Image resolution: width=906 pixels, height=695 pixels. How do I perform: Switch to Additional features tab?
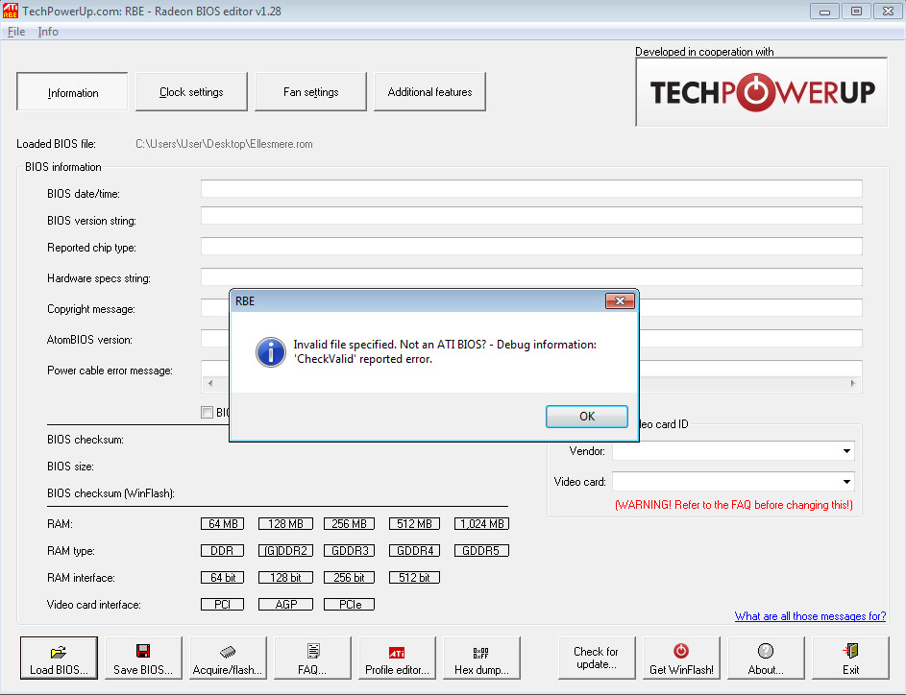tap(429, 92)
